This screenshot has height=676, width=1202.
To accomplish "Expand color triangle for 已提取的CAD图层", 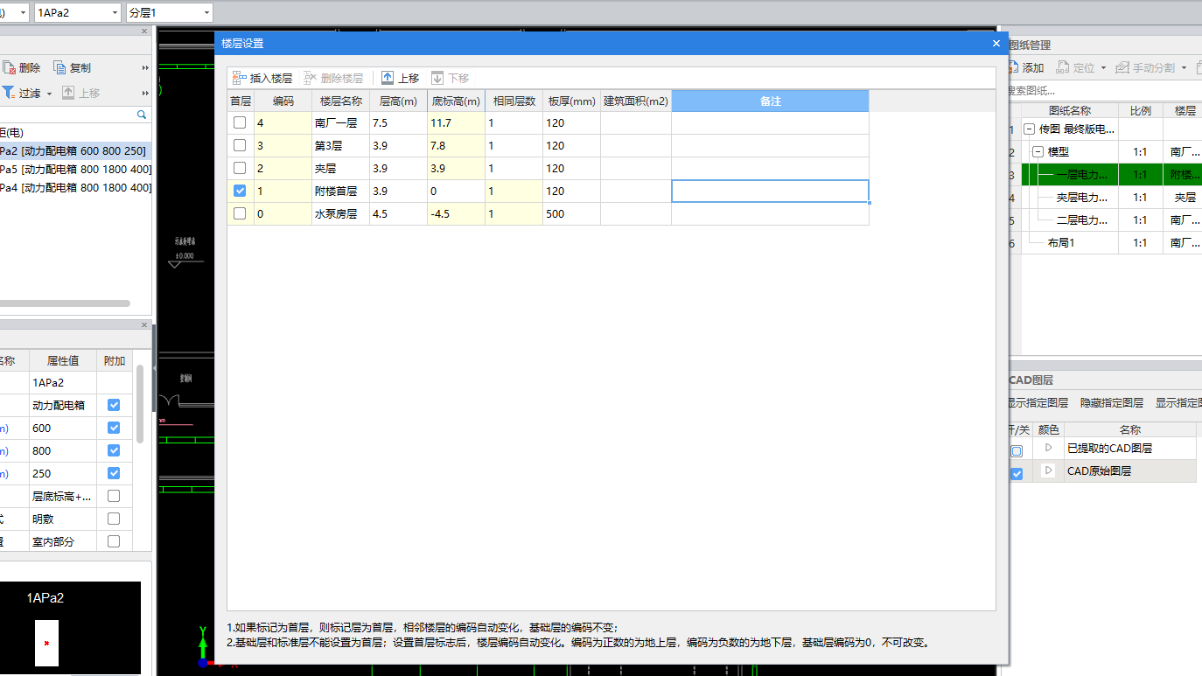I will tap(1048, 448).
